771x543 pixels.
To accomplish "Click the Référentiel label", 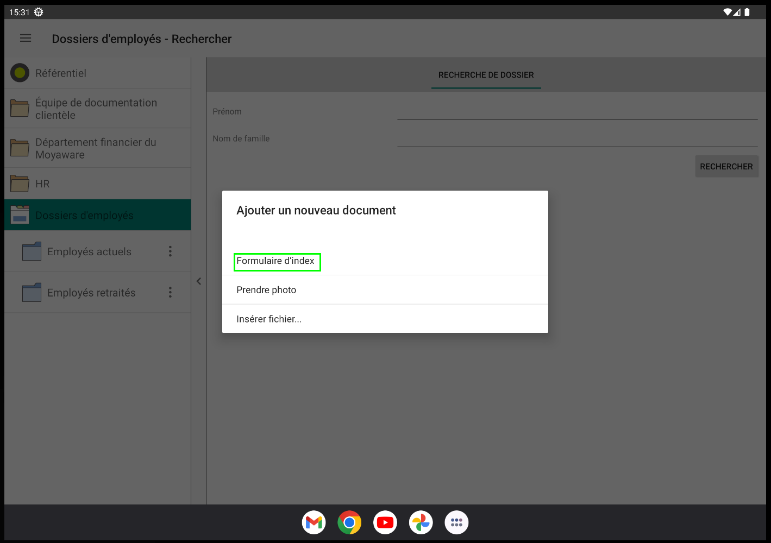I will coord(61,73).
